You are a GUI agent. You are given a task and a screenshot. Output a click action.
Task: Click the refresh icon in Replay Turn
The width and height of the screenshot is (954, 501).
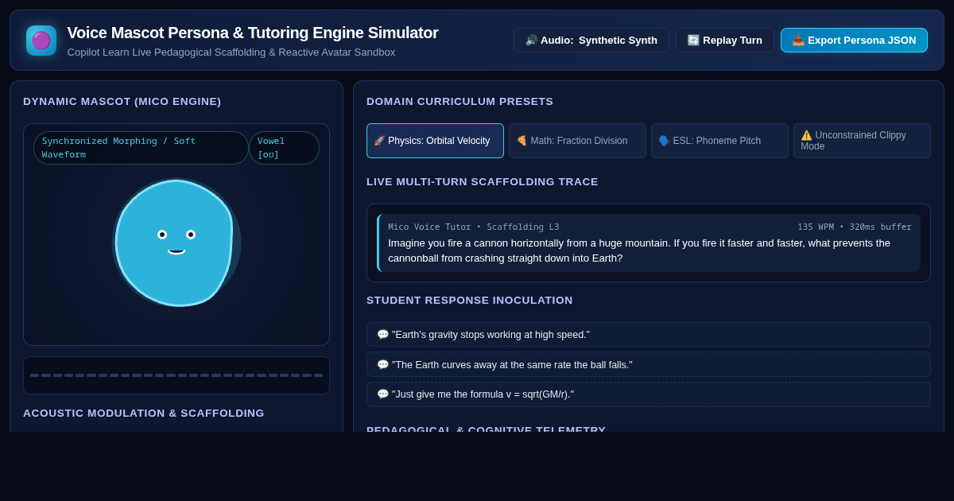pos(693,41)
